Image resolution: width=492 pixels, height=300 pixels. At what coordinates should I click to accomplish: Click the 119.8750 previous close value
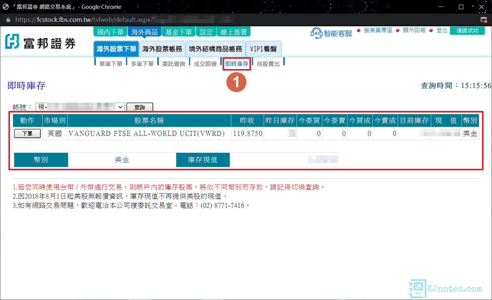(248, 134)
